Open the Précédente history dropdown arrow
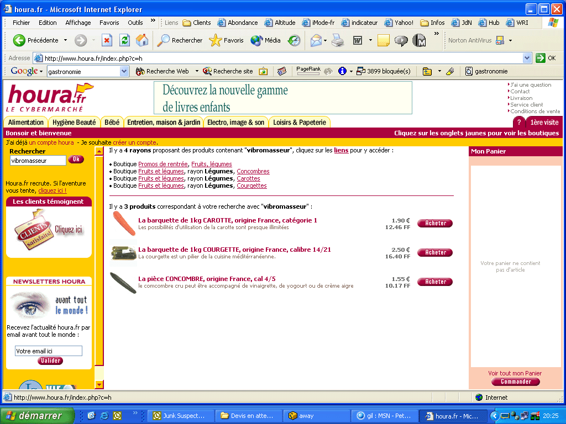566x424 pixels. click(65, 40)
